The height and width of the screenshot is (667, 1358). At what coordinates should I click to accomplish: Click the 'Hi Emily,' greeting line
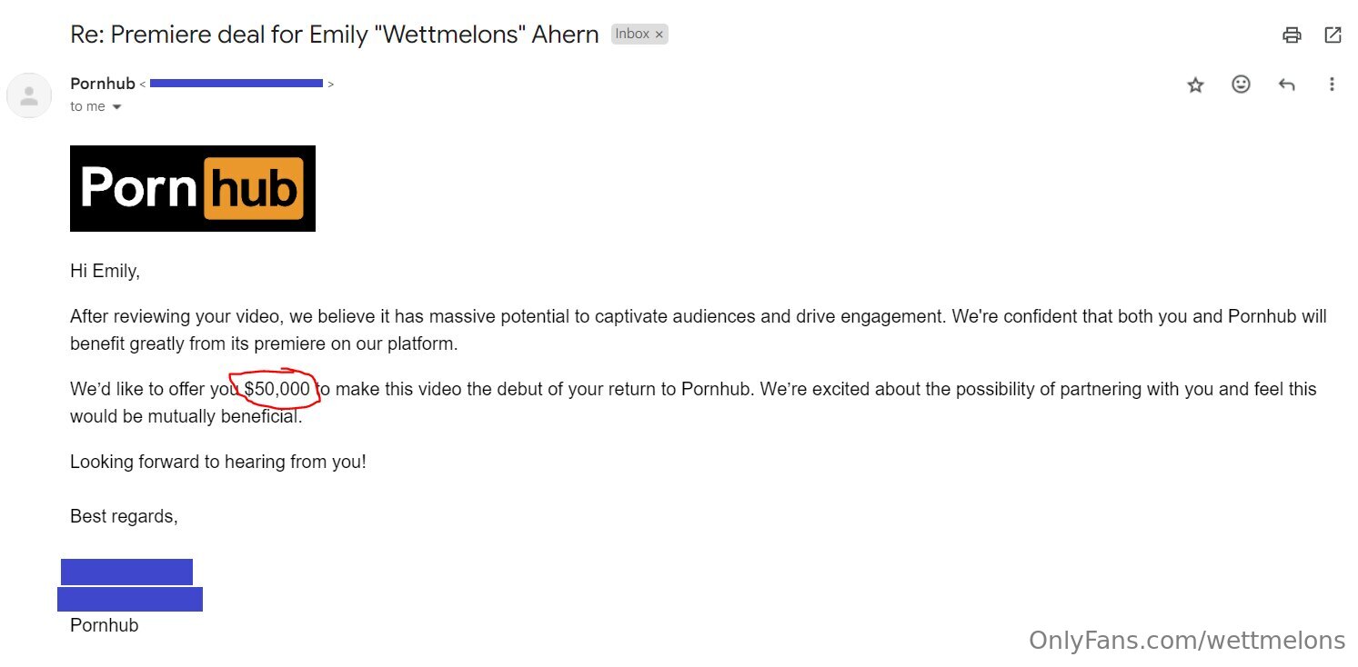pyautogui.click(x=106, y=271)
